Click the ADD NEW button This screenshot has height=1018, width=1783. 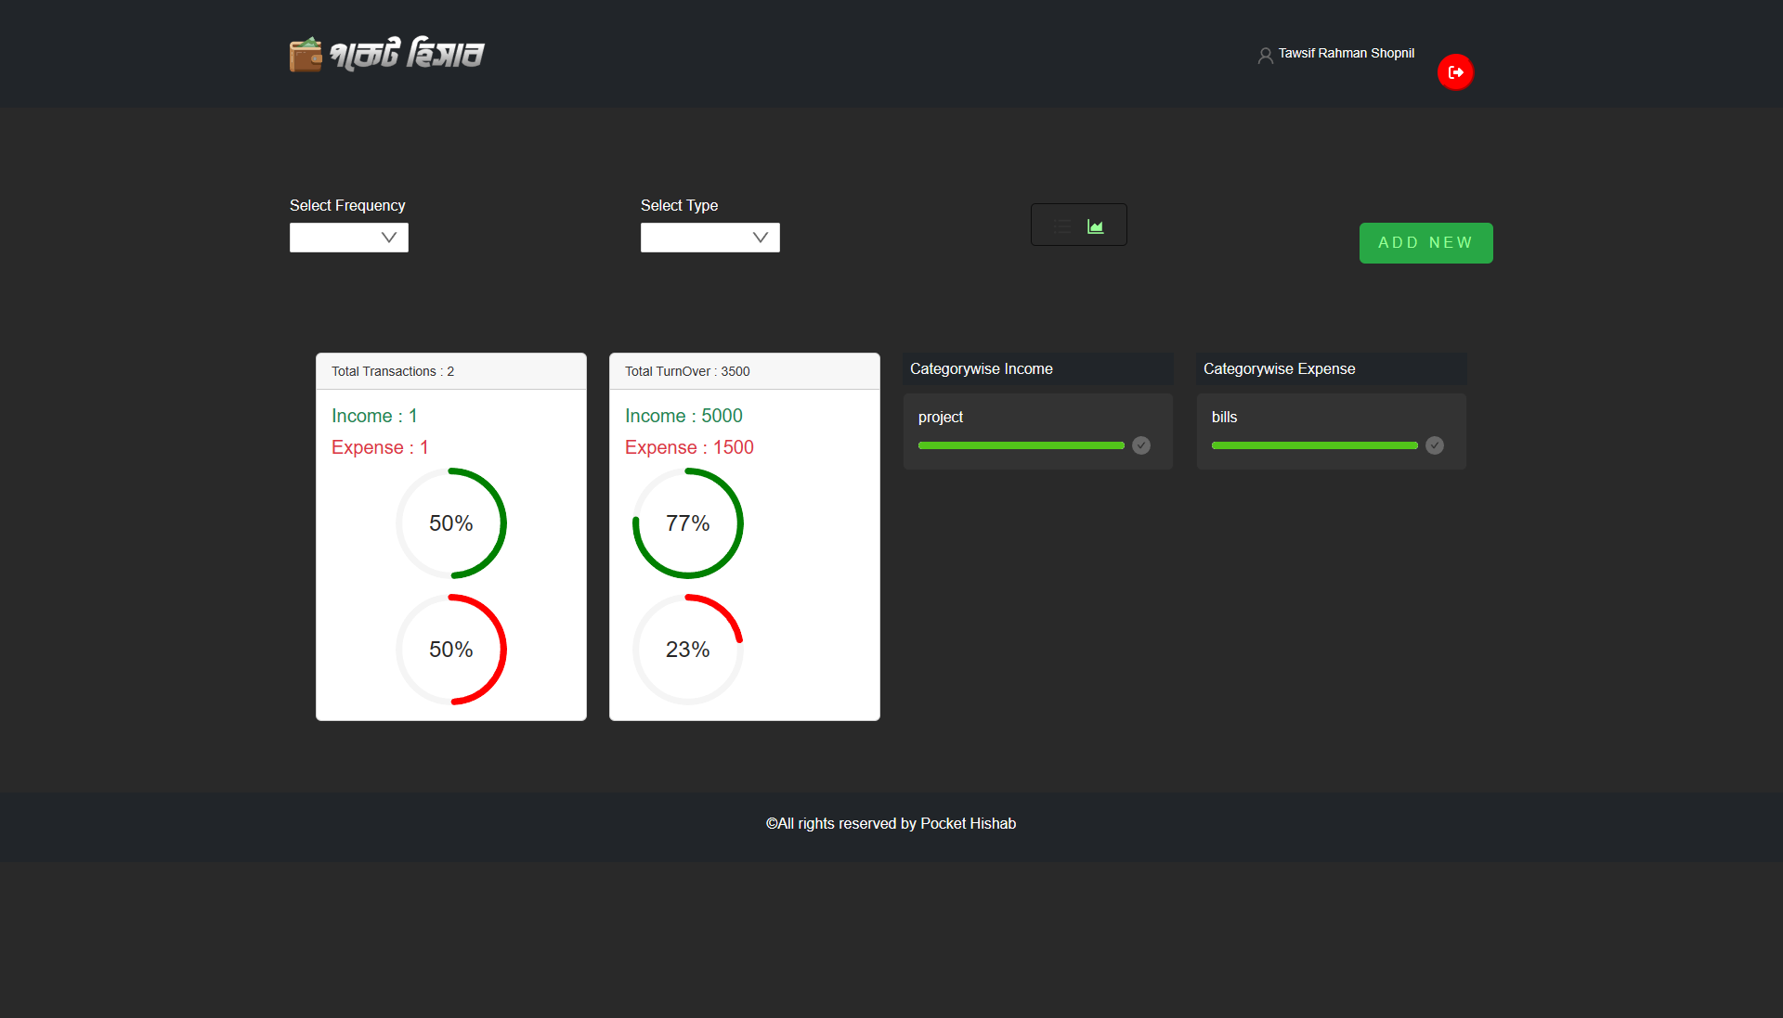pos(1425,242)
